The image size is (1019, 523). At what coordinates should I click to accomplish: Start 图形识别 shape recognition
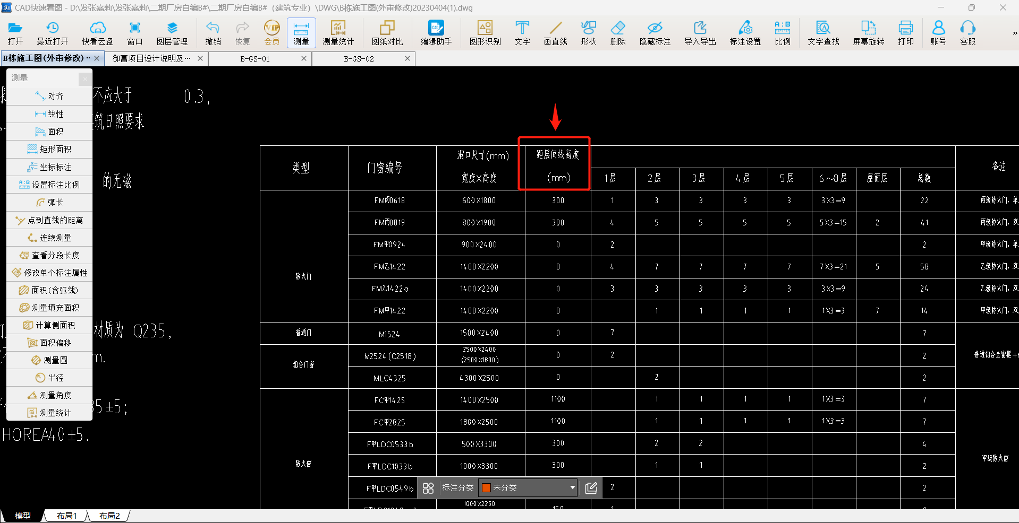[x=485, y=33]
